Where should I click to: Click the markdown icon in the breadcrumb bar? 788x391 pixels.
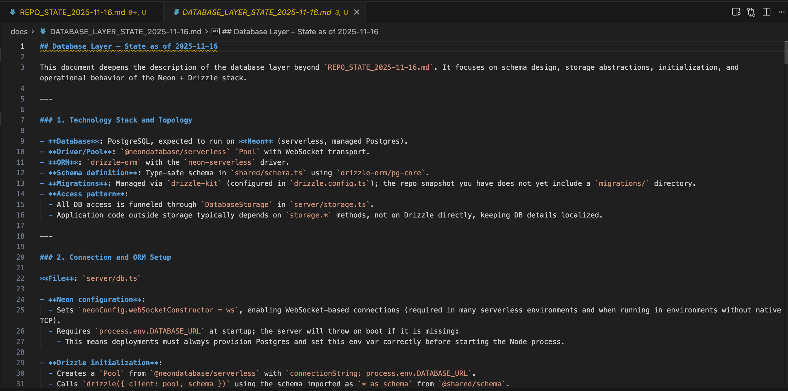click(43, 32)
